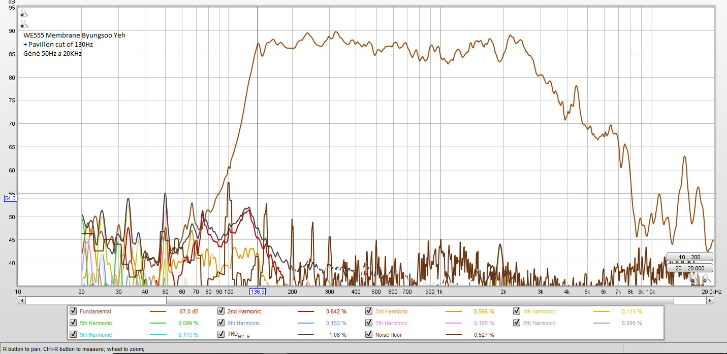727x354 pixels.
Task: Uncheck the 9th Harmonic checkbox
Action: (73, 335)
